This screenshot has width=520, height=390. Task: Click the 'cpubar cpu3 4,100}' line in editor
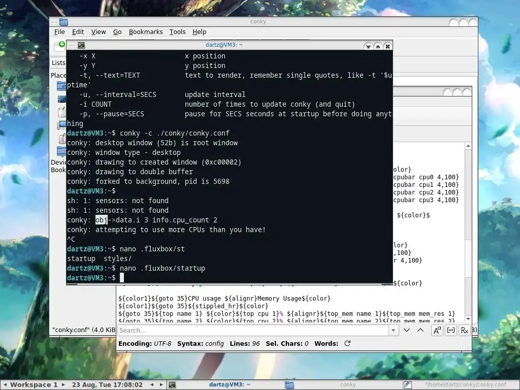tap(426, 200)
